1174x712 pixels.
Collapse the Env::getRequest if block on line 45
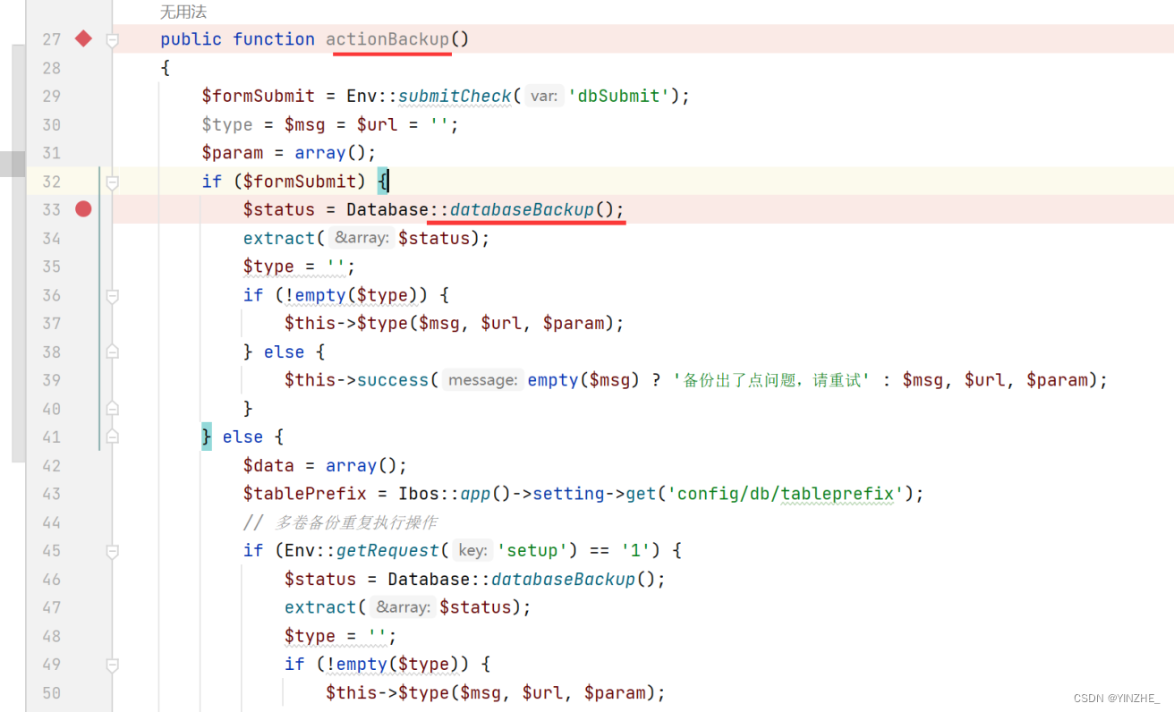point(112,551)
